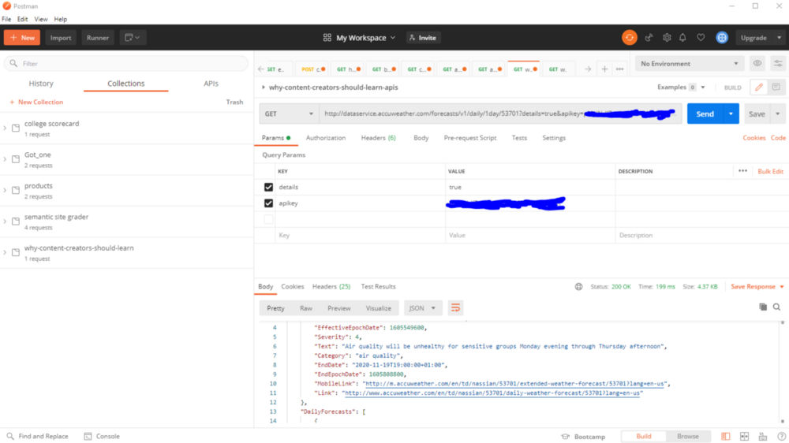
Task: Expand the college scorecard collection
Action: click(x=5, y=128)
